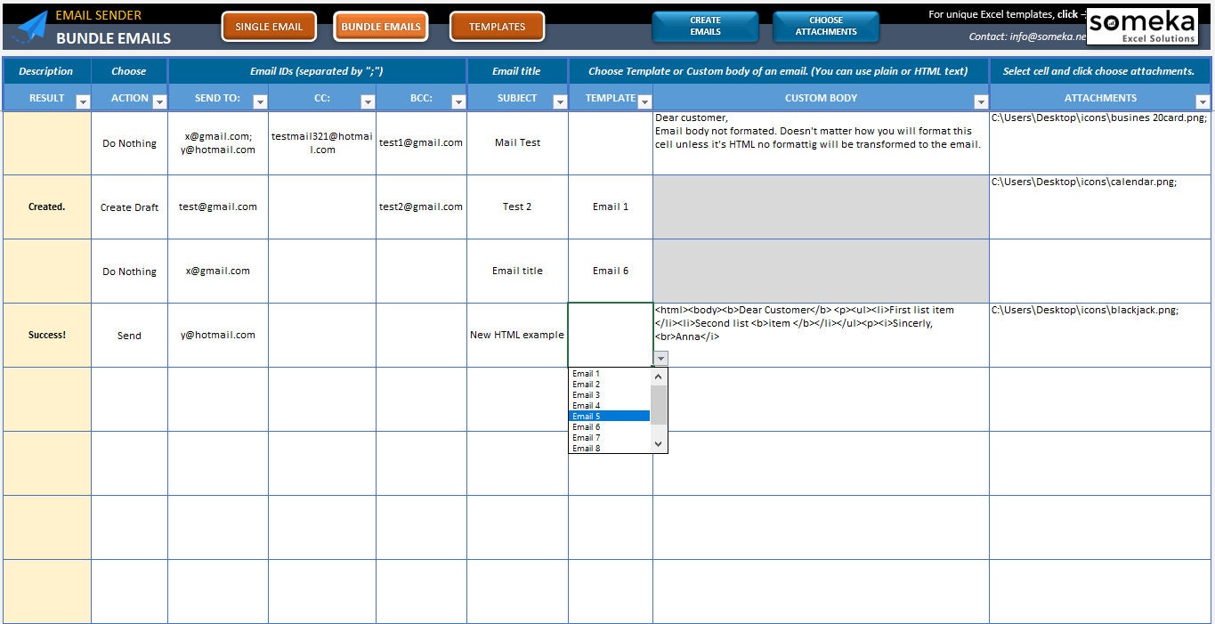Screen dimensions: 1215x624
Task: Open the RESULT column filter dropdown
Action: tap(84, 101)
